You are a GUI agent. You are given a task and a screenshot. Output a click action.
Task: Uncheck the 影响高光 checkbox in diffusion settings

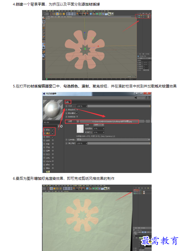[77, 113]
